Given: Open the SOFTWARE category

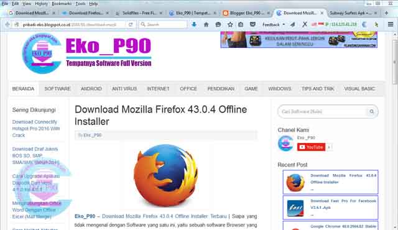Looking at the screenshot, I should point(57,89).
